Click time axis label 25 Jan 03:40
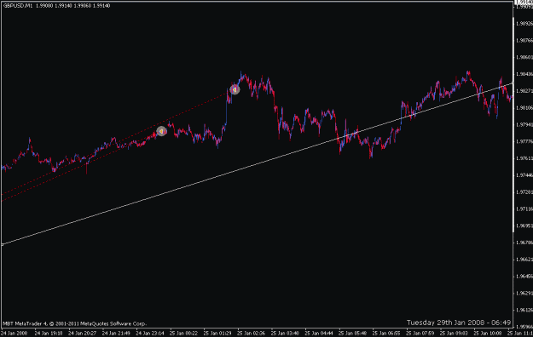The width and height of the screenshot is (533, 337). coord(285,334)
